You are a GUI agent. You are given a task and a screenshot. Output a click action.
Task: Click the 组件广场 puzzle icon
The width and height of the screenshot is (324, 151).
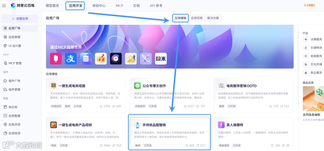tap(5, 81)
